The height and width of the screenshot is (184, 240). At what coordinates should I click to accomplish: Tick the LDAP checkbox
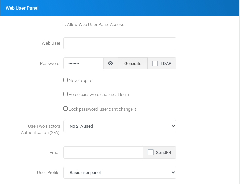[x=155, y=64]
